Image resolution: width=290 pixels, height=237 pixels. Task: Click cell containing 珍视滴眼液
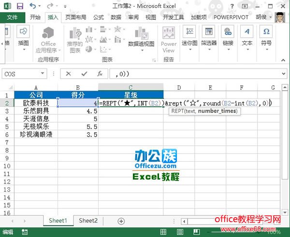click(36, 135)
